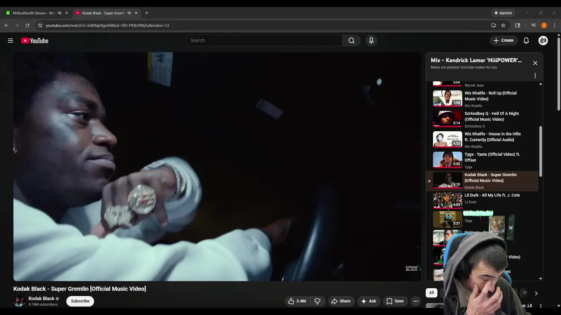Open the Wiz Khalifa name under Roll Up
The width and height of the screenshot is (561, 315).
[x=473, y=106]
